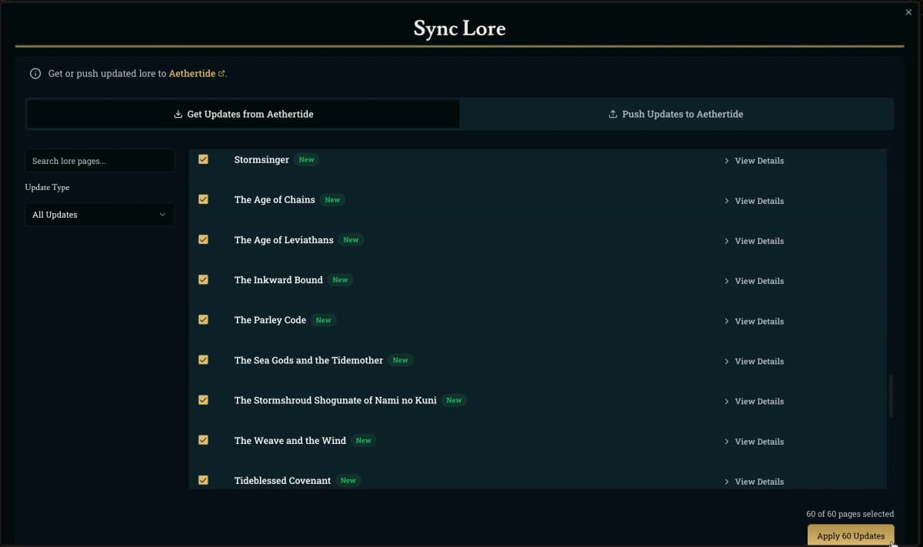Click the upload icon on Push Updates tab
The height and width of the screenshot is (547, 923).
(x=613, y=115)
